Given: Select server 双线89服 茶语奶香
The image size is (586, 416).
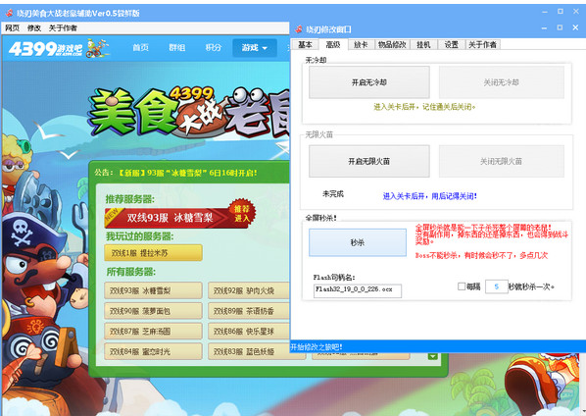Looking at the screenshot, I should click(x=249, y=311).
